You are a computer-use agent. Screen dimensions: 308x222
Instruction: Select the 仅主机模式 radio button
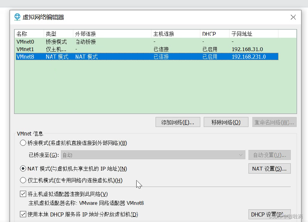click(x=23, y=180)
